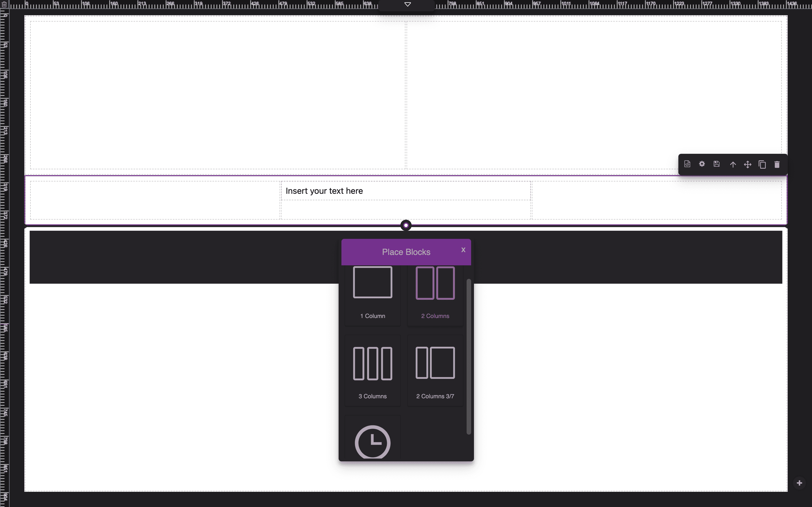812x507 pixels.
Task: Click the 'Insert your text here' input field
Action: pos(405,190)
